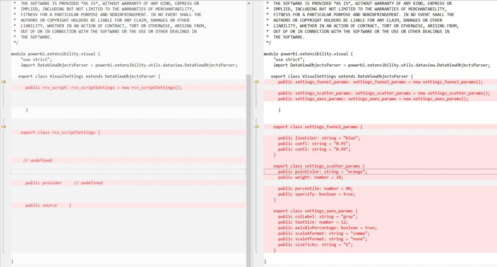Click the left pane scrollbar's up arrow
The width and height of the screenshot is (497, 267).
pyautogui.click(x=248, y=3)
